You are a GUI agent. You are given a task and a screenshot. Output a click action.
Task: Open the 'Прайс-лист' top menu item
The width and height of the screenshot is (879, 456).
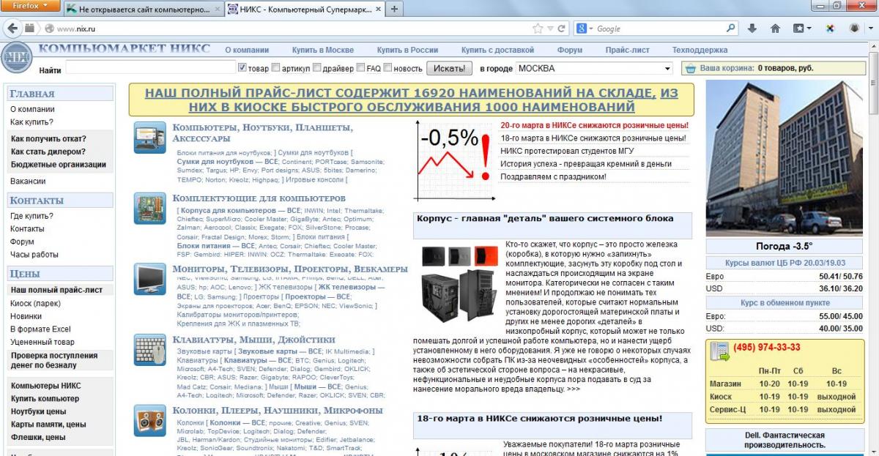627,50
